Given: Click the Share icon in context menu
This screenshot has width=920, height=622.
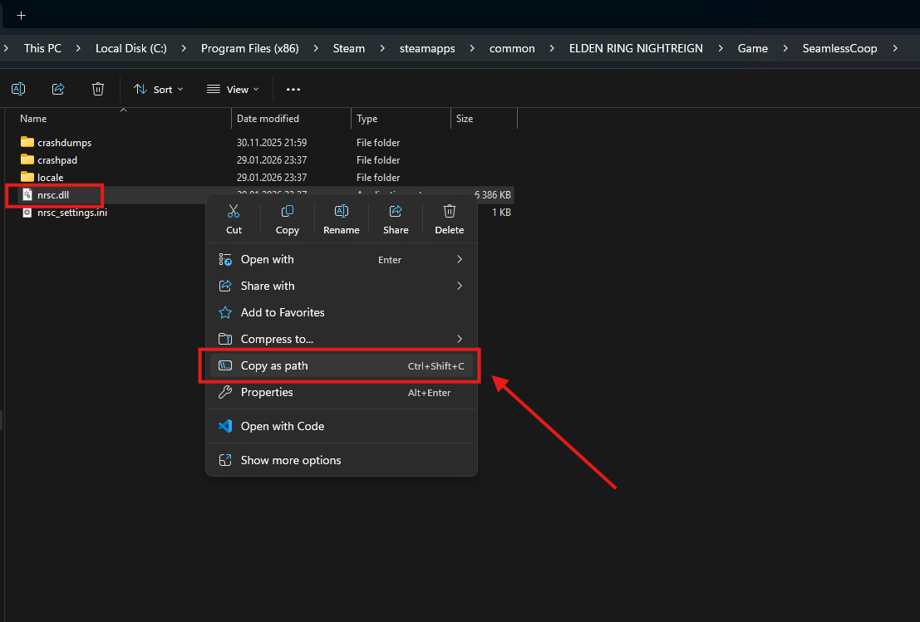Looking at the screenshot, I should (x=396, y=212).
